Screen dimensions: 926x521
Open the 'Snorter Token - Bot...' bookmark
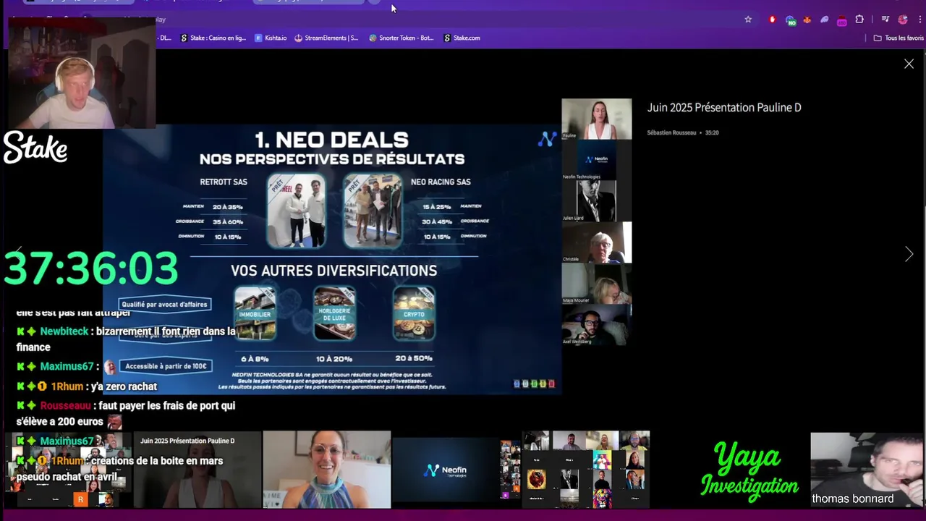tap(402, 38)
